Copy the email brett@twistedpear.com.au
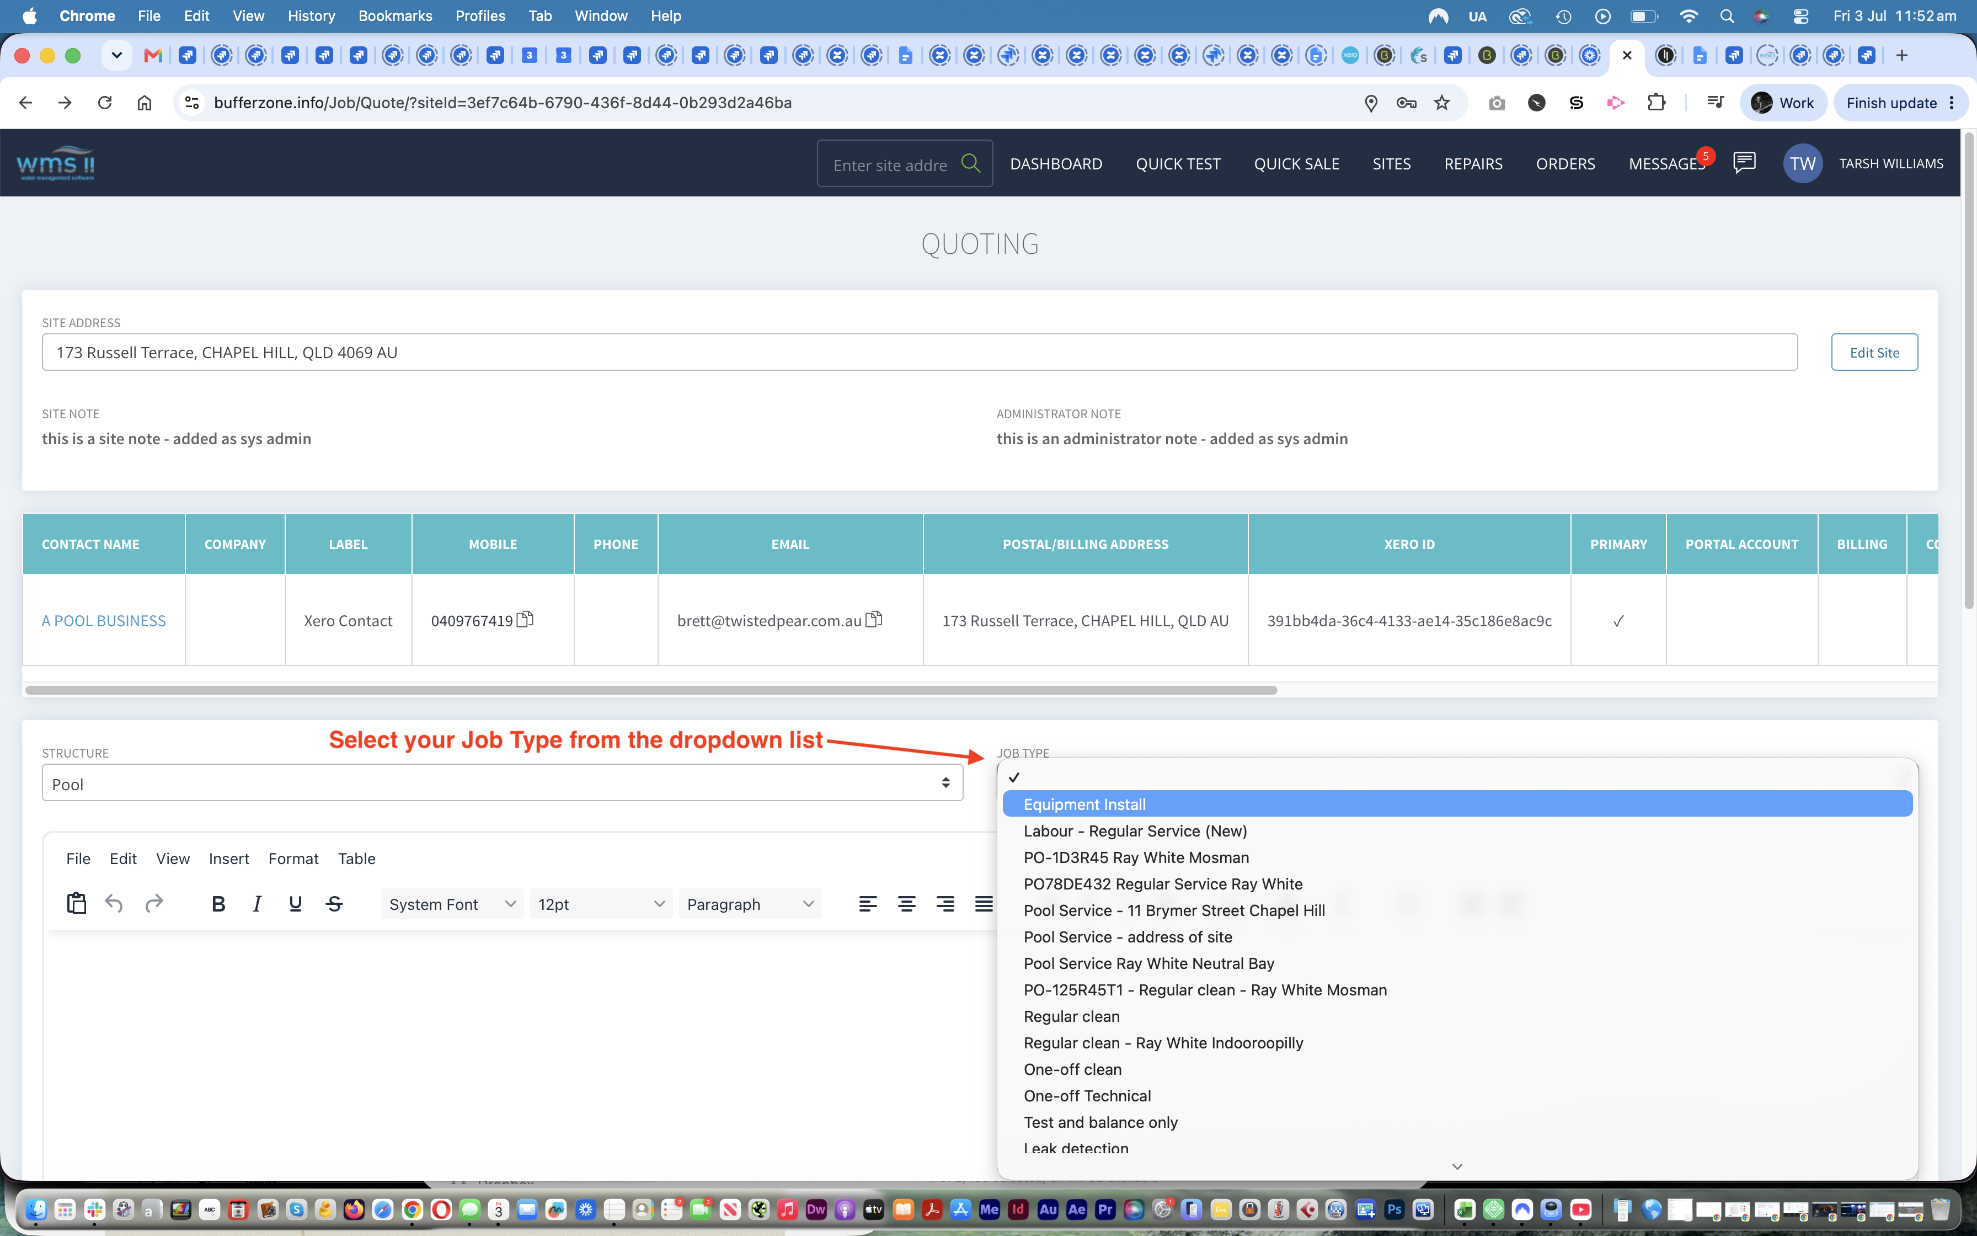 click(x=874, y=619)
